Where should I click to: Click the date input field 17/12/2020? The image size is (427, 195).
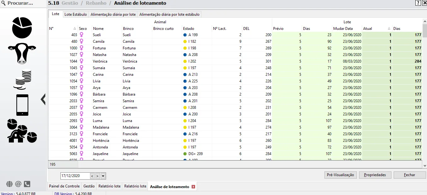point(75,176)
